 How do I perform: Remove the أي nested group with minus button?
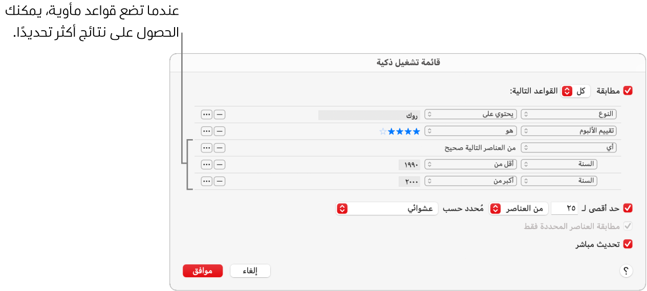tap(219, 148)
